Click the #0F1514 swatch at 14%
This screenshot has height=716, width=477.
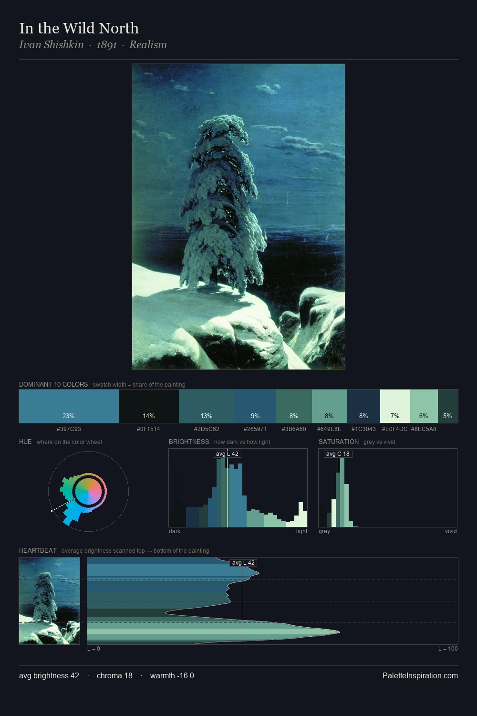tap(149, 406)
